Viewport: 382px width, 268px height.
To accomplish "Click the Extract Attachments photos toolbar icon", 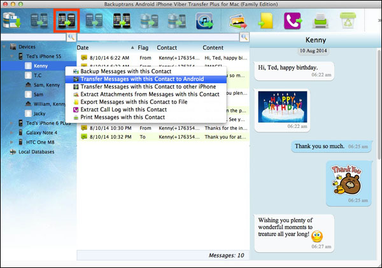I will 237,21.
